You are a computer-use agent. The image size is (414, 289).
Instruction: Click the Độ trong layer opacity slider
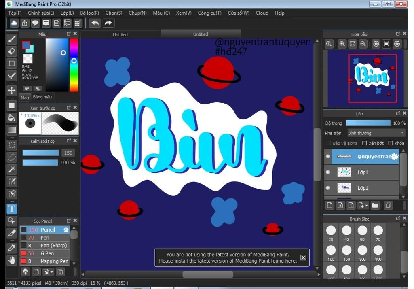[368, 123]
